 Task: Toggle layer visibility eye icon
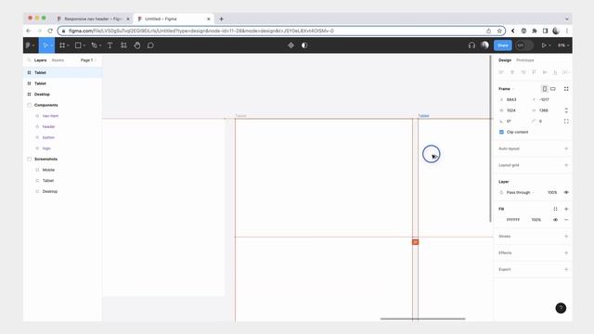coord(566,192)
